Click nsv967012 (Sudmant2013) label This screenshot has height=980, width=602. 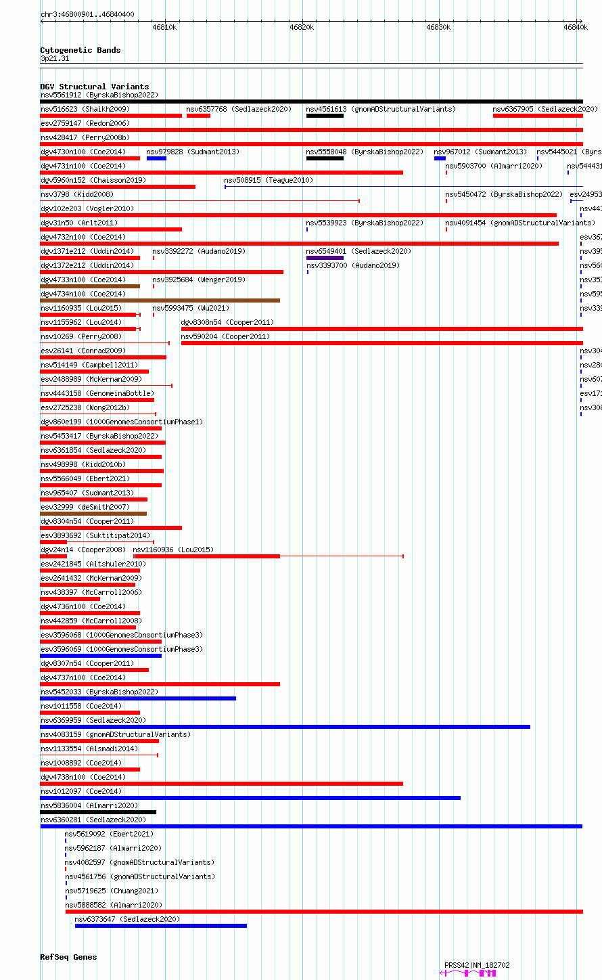pyautogui.click(x=480, y=152)
